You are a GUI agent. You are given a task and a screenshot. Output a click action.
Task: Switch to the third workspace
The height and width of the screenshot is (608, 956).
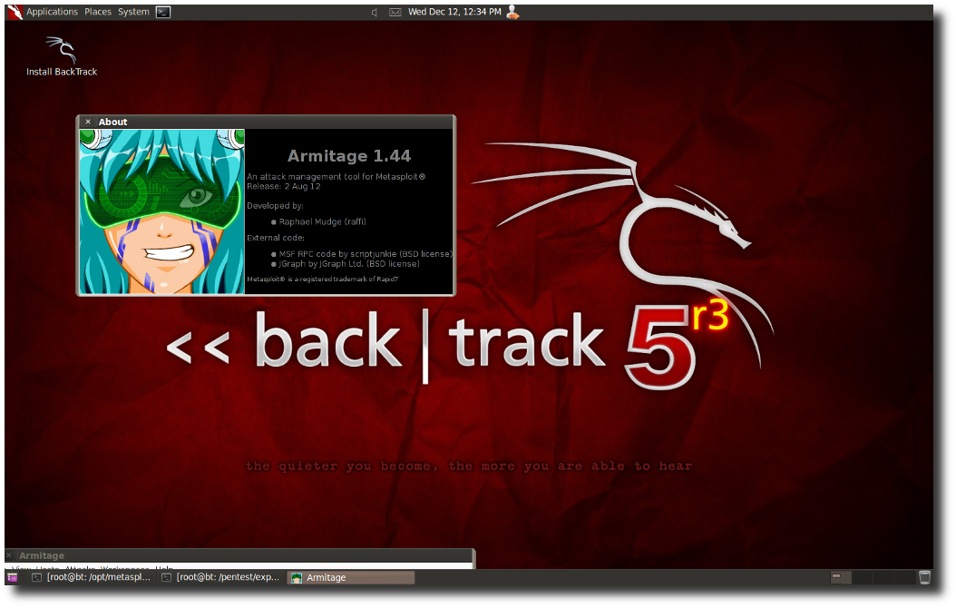click(x=883, y=577)
